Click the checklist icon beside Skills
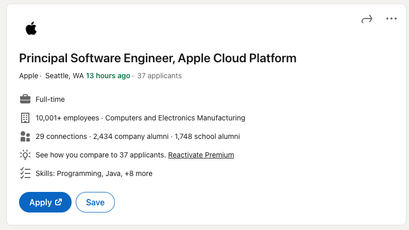 point(25,173)
